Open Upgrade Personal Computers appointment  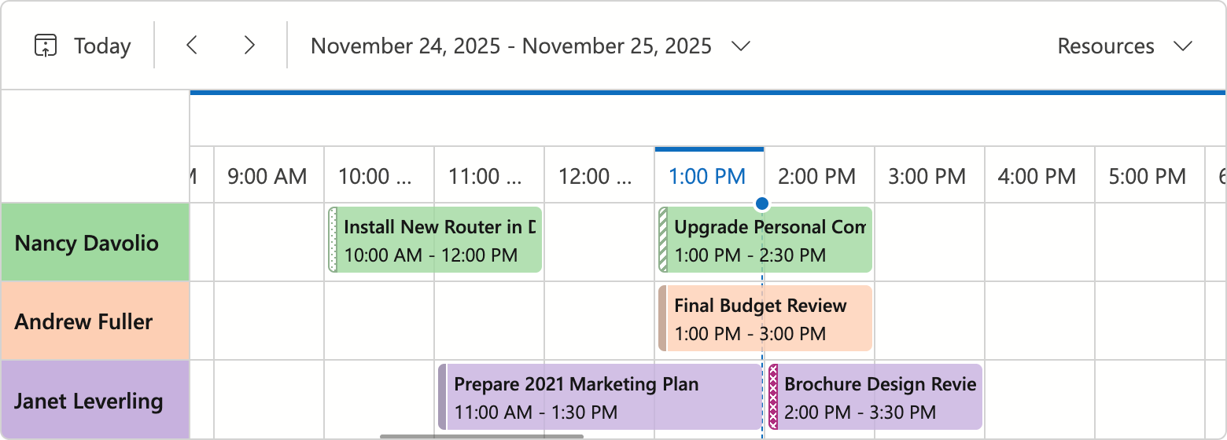[765, 240]
